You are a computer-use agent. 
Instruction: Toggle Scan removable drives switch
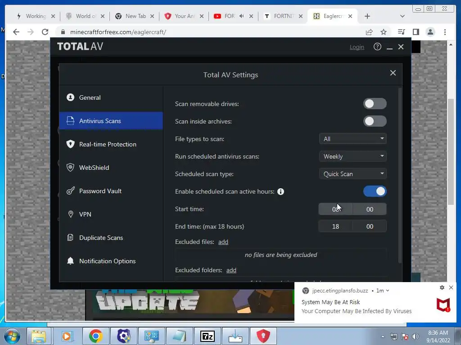point(375,104)
